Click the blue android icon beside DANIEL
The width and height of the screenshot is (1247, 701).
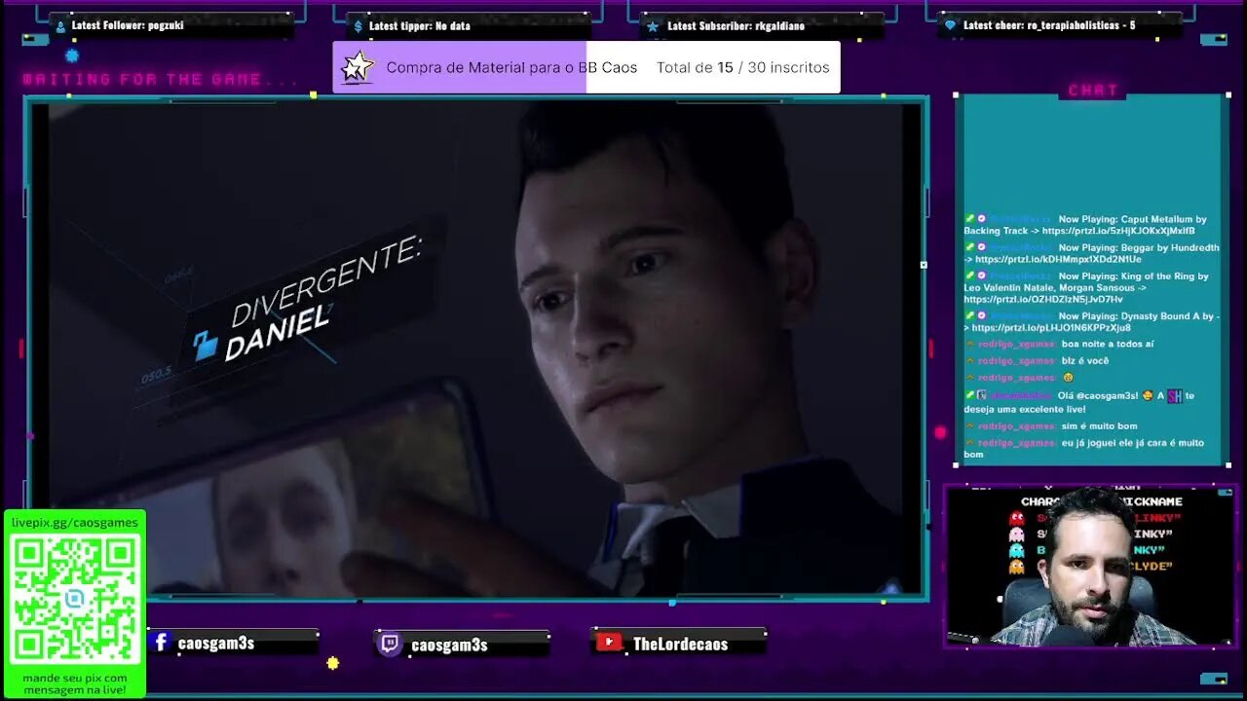tap(206, 346)
